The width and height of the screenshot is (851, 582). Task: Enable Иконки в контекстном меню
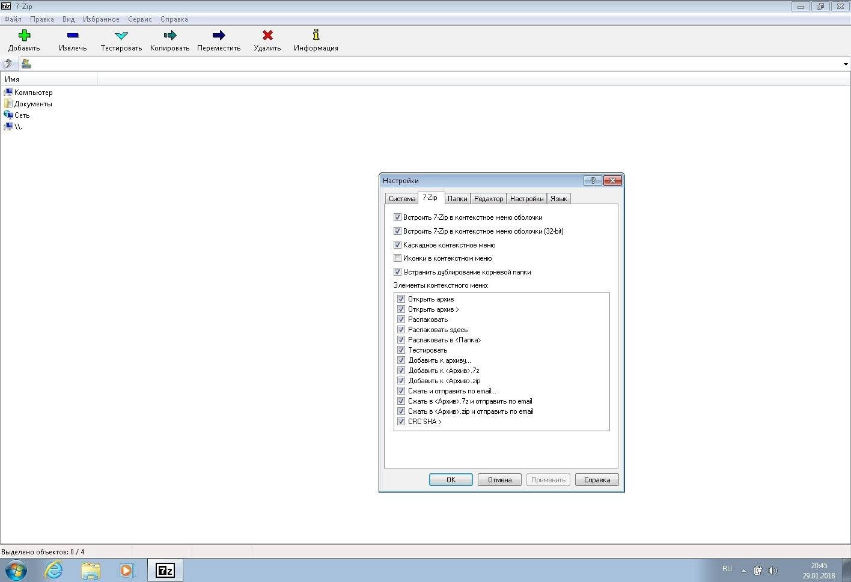coord(397,258)
